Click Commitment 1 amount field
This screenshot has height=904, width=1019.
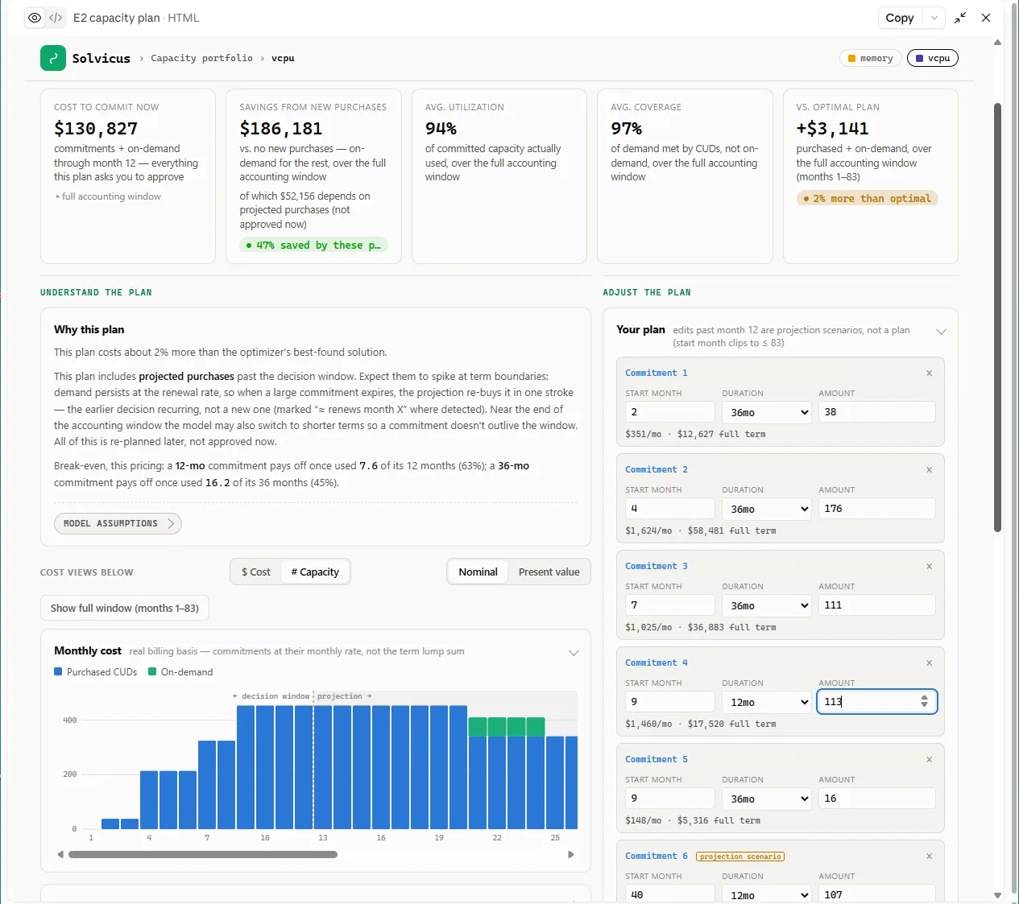[877, 412]
